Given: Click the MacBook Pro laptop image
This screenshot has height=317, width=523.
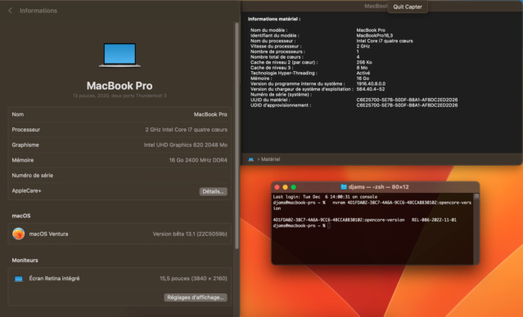Looking at the screenshot, I should [x=119, y=56].
